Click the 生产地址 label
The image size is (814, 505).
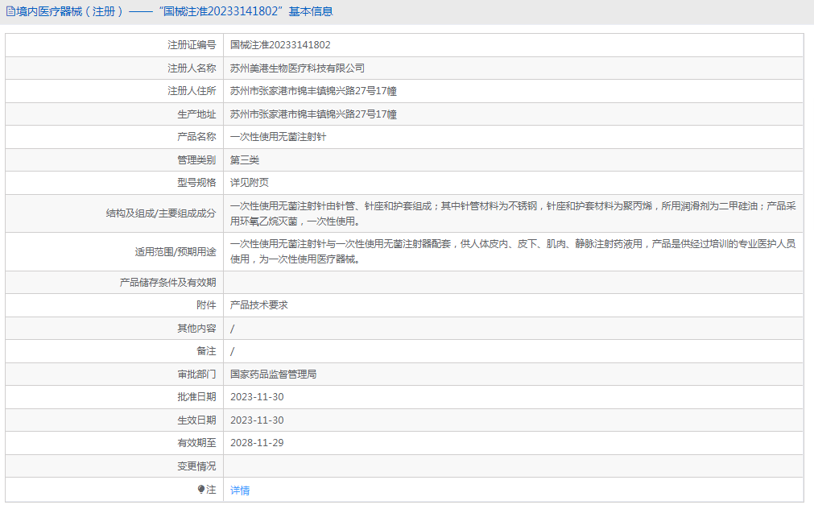point(196,114)
